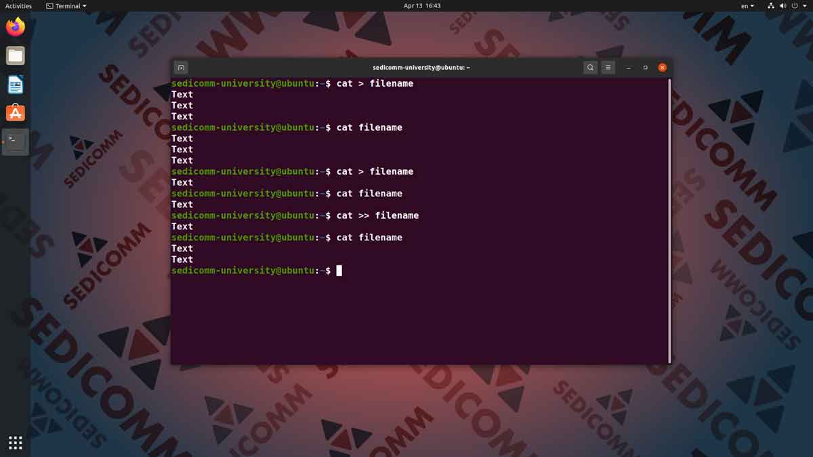813x457 pixels.
Task: Open the clock and calendar Apr 13 16:43
Action: [422, 5]
